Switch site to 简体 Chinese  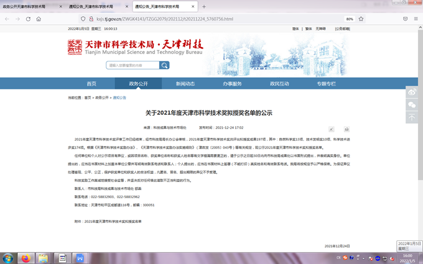(x=295, y=29)
